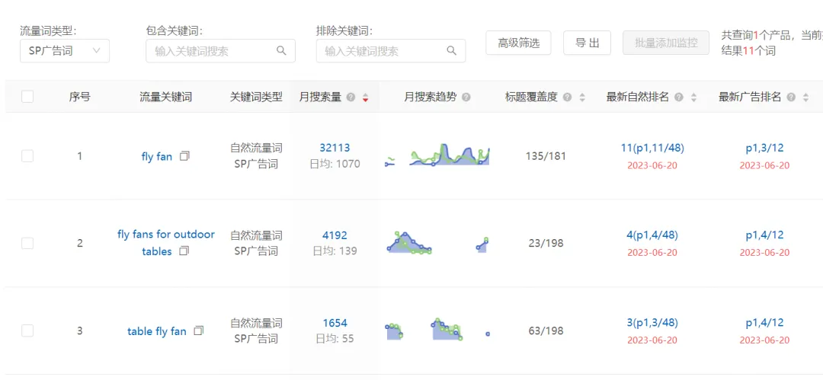Open the fly fan keyword link
823x380 pixels.
click(x=157, y=156)
